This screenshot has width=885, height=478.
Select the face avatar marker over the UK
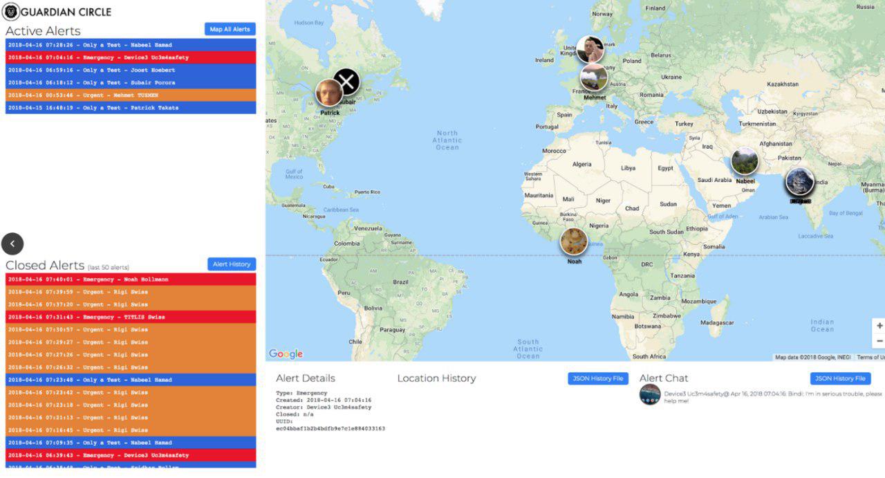tap(590, 50)
